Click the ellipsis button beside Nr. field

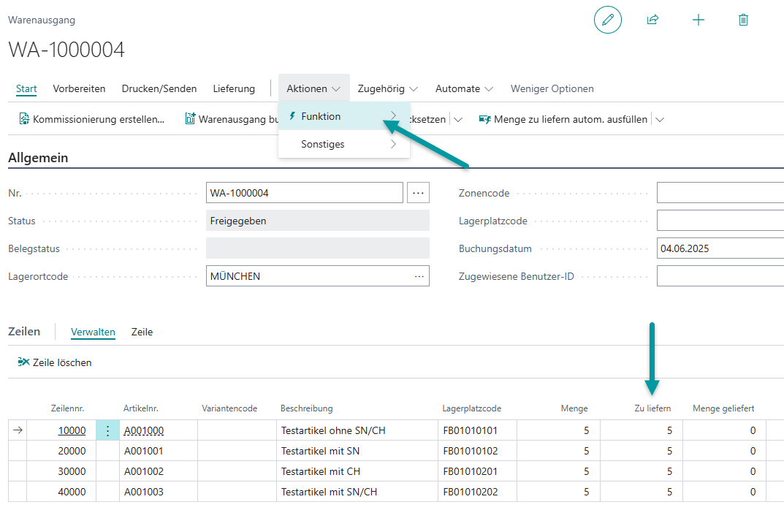click(418, 193)
